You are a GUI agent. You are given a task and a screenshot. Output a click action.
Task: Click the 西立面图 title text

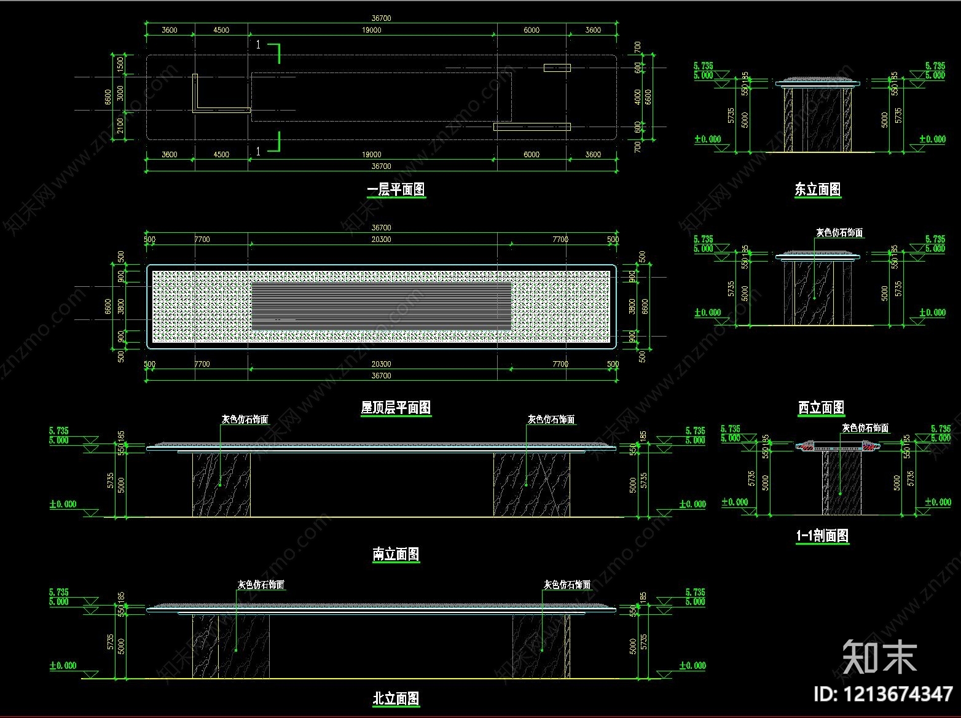(x=821, y=407)
